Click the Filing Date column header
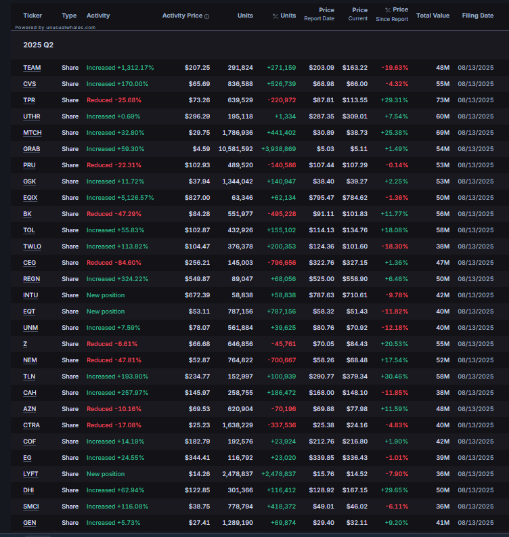509x537 pixels. (477, 16)
